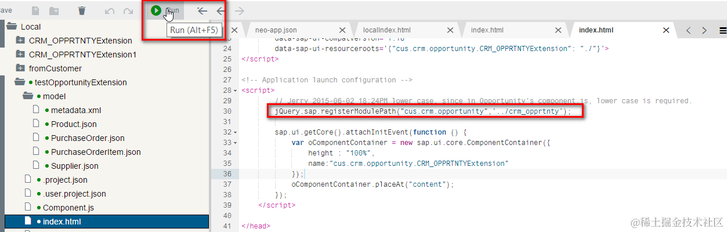Click the closing </head> tag line
727x232 pixels.
coord(255,226)
